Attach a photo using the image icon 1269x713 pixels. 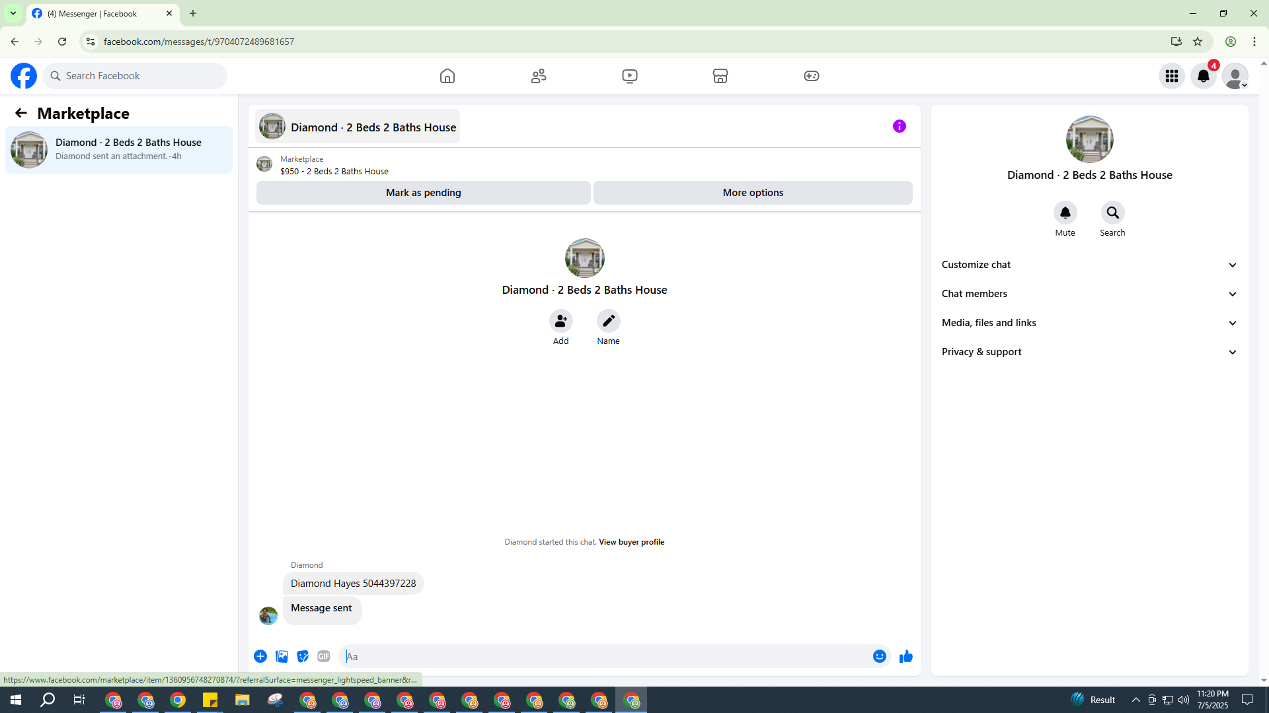282,656
